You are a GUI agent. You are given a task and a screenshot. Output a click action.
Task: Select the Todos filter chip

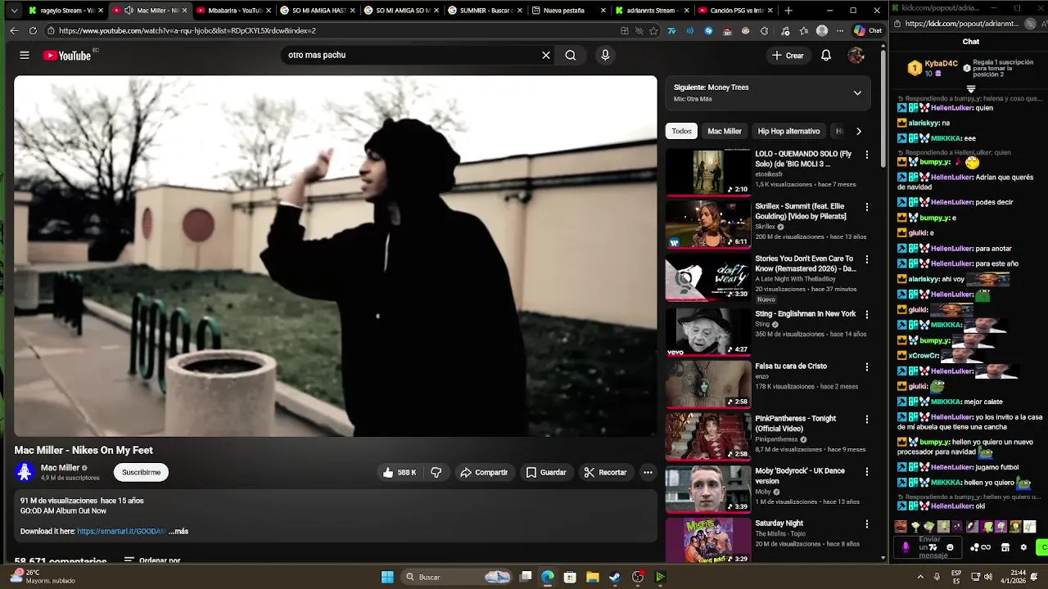tap(682, 131)
